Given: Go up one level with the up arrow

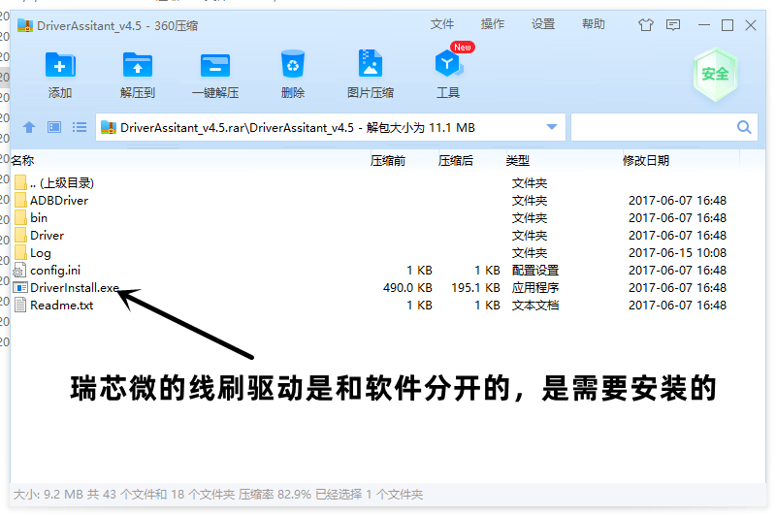Looking at the screenshot, I should point(29,127).
